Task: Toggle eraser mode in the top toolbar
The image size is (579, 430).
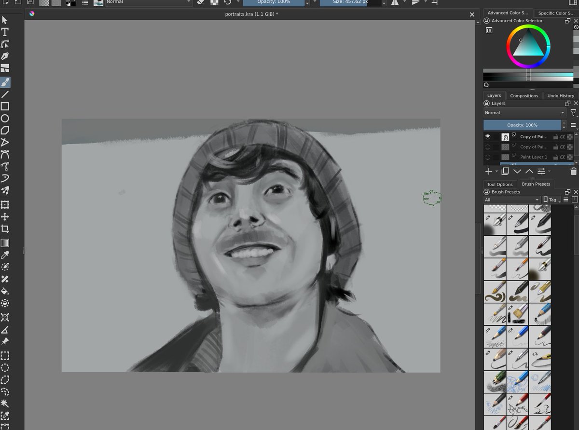Action: [x=201, y=2]
